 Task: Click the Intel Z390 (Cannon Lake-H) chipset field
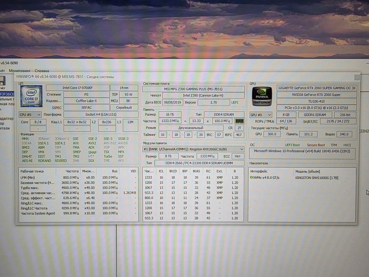pyautogui.click(x=203, y=95)
